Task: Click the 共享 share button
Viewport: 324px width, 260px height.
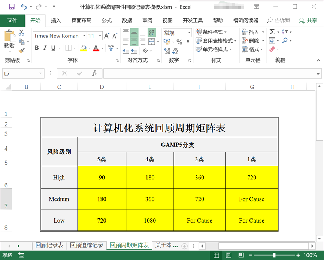Action: (x=308, y=21)
